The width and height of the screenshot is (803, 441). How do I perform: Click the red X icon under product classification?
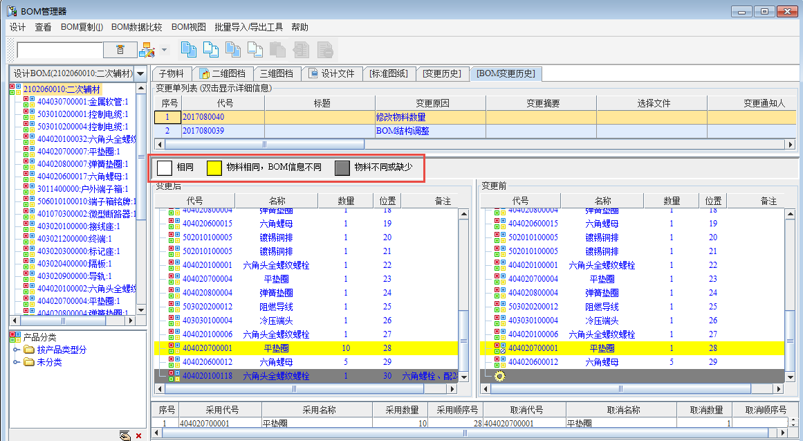138,435
